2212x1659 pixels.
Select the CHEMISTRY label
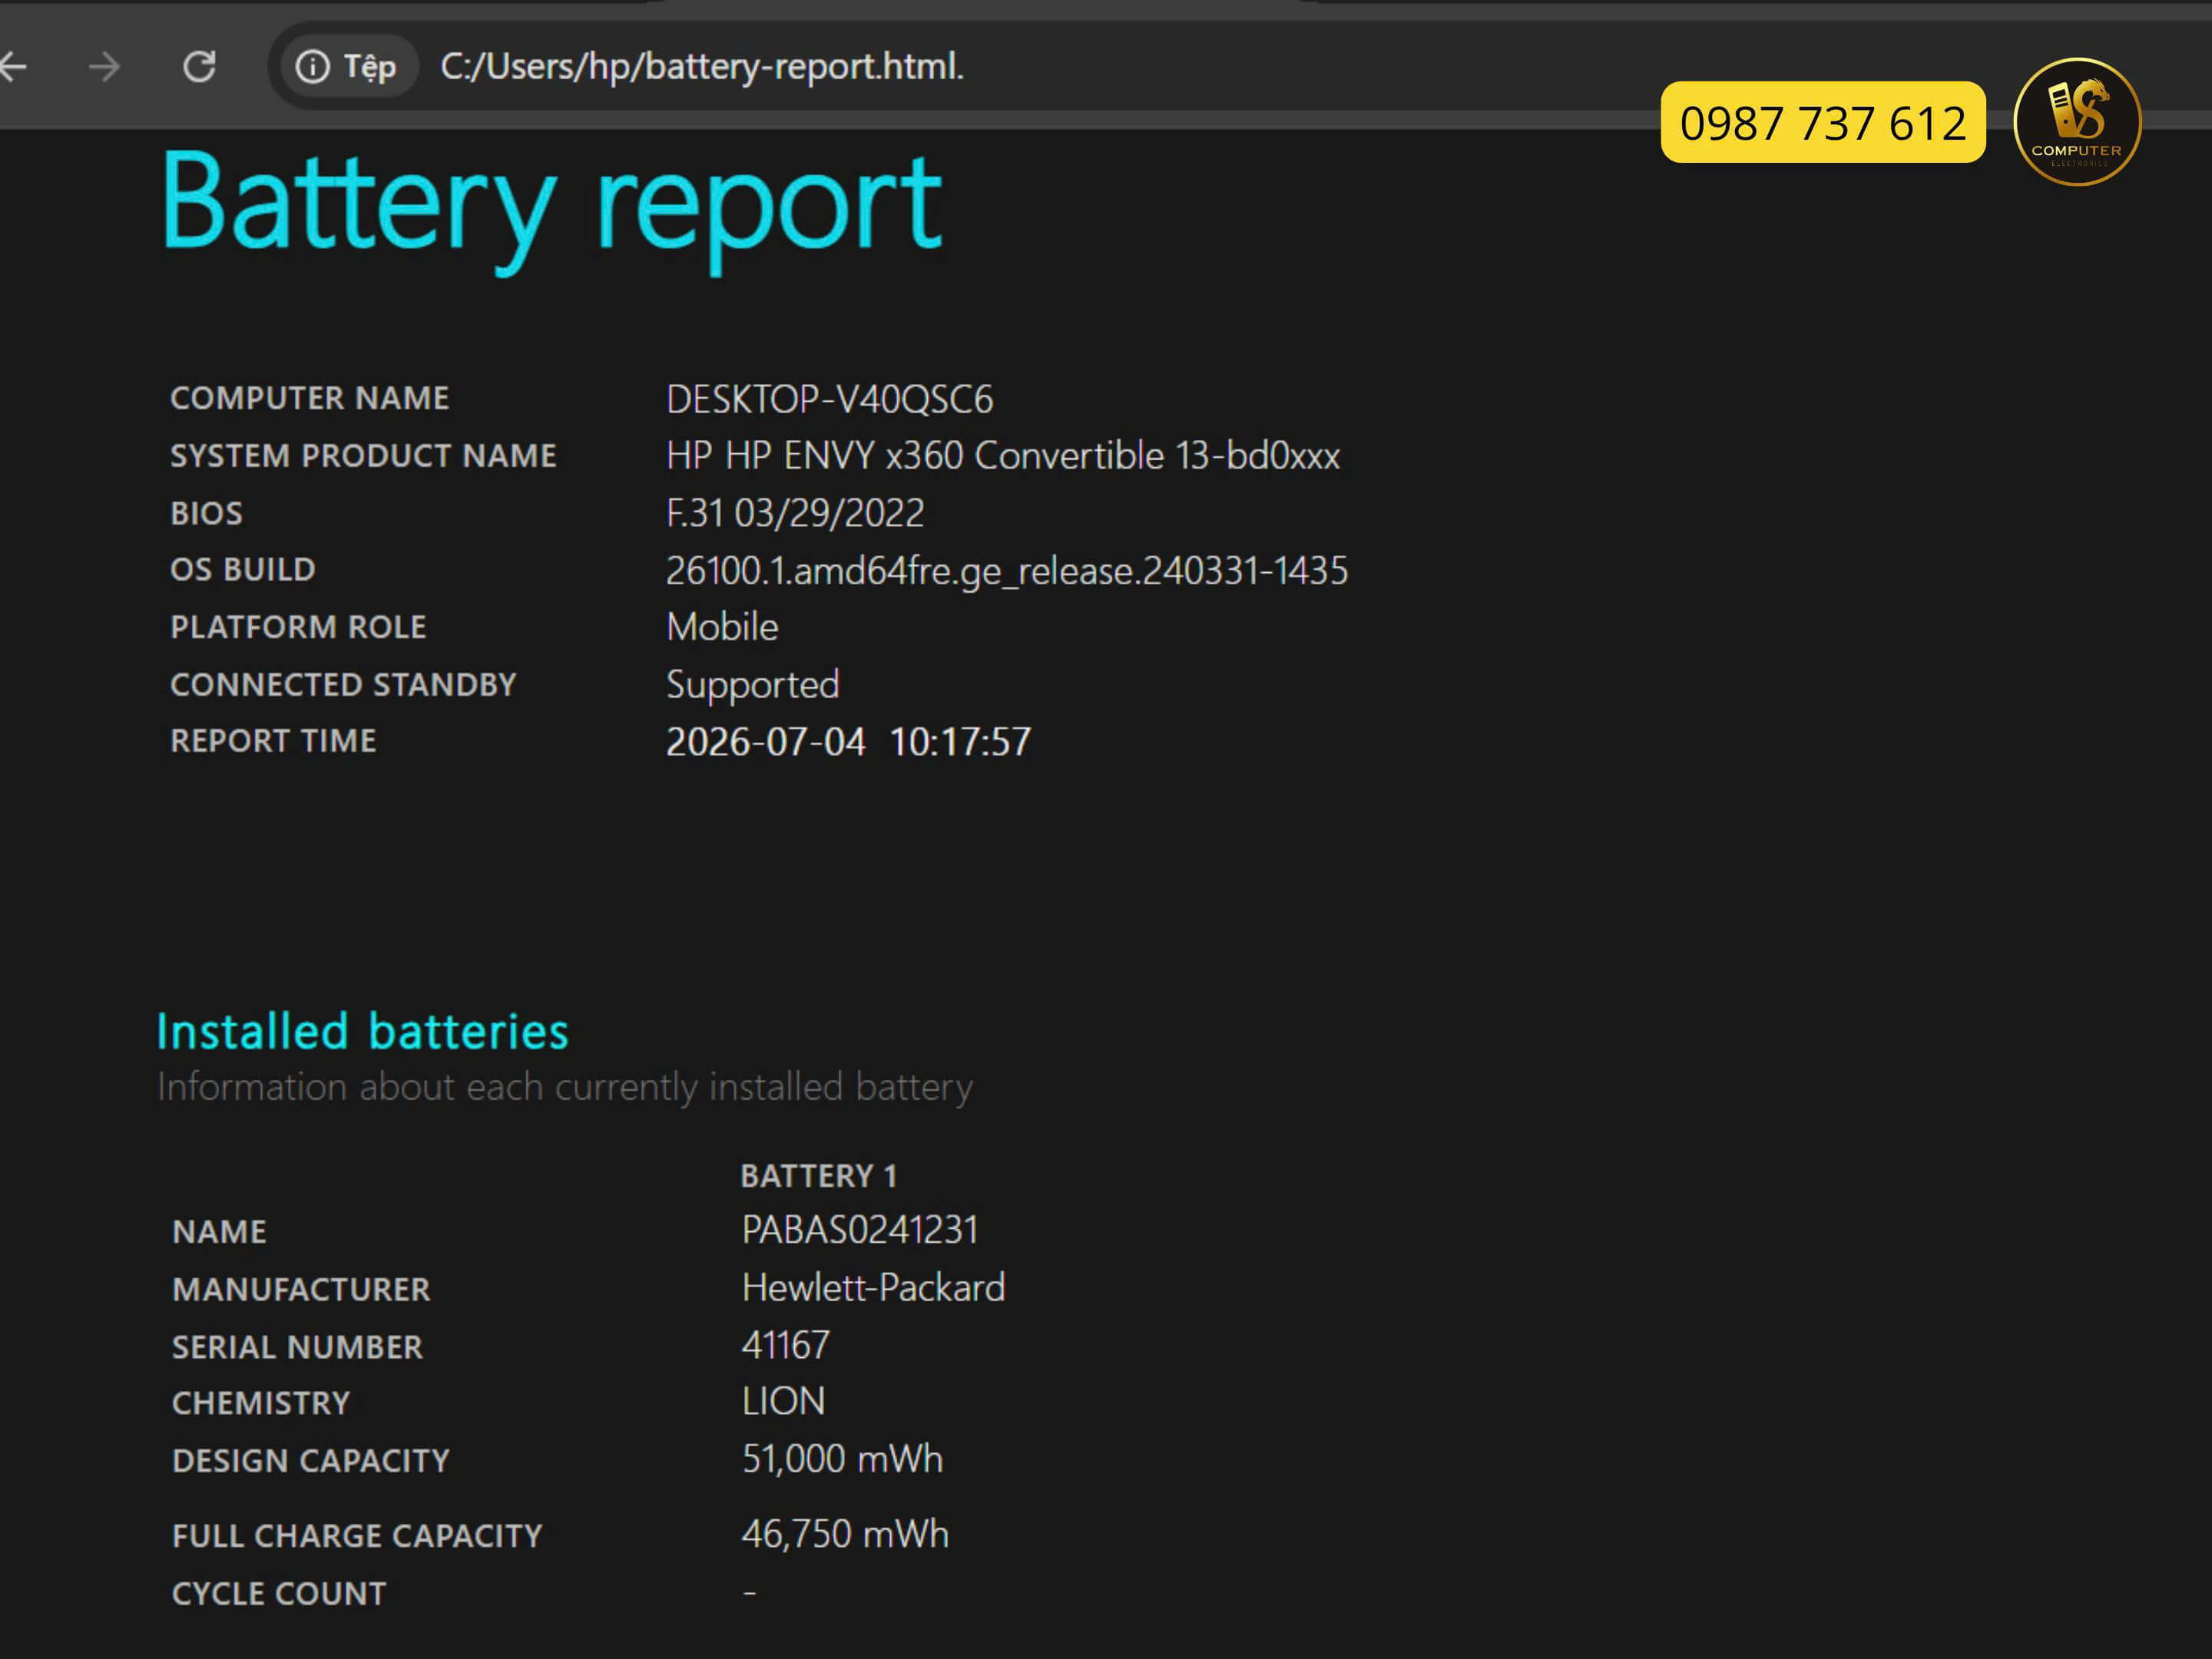pyautogui.click(x=261, y=1404)
